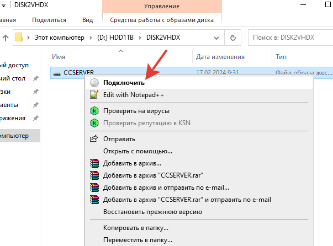
Task: Click pin icon next to Документы
Action: [36, 105]
